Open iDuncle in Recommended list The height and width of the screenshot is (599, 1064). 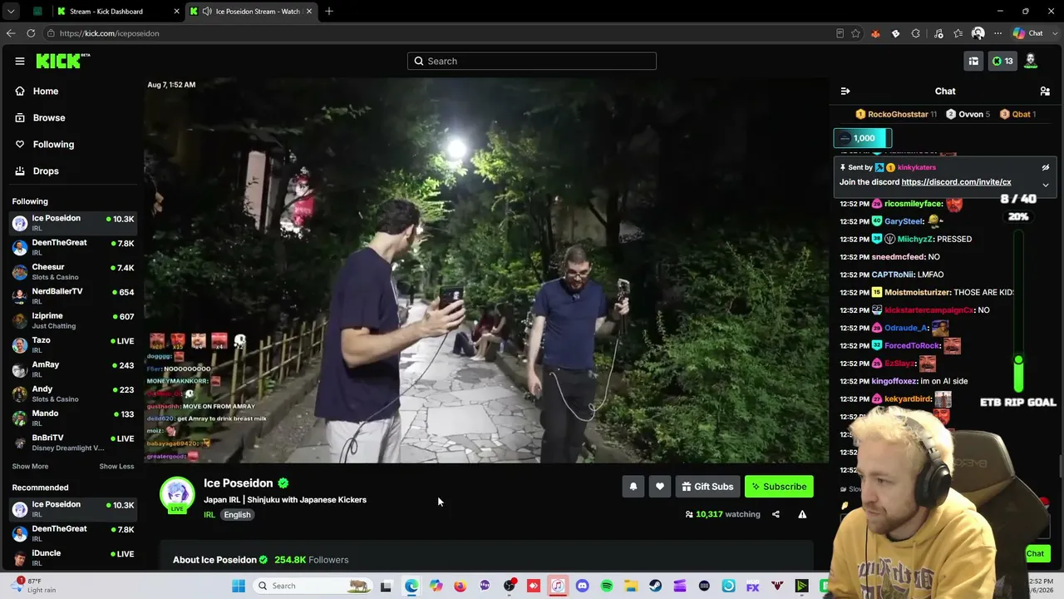coord(73,557)
